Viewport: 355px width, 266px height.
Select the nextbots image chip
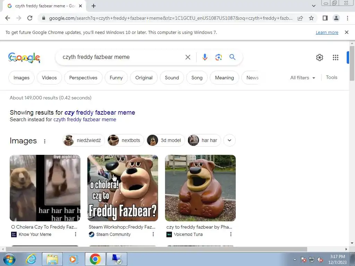click(125, 140)
